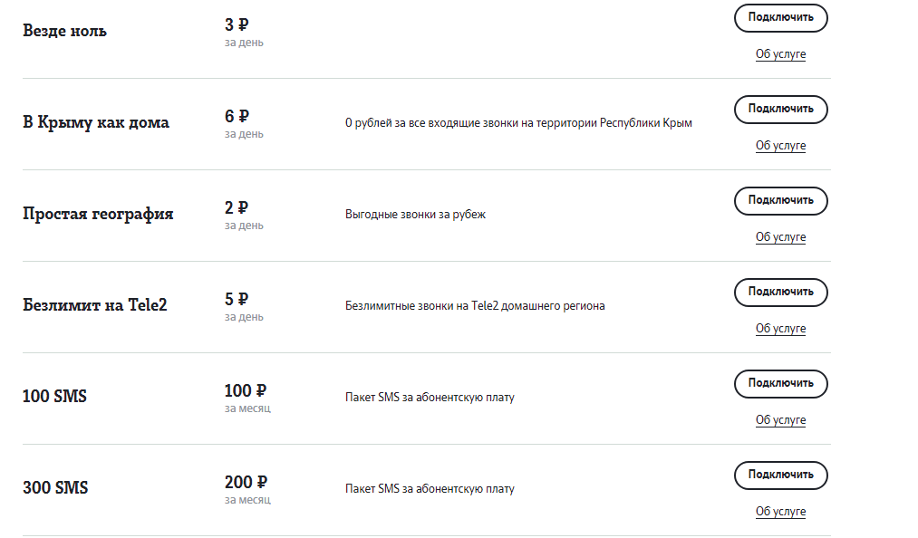Click Подключить for 300 SMS package
918x538 pixels.
pos(780,475)
